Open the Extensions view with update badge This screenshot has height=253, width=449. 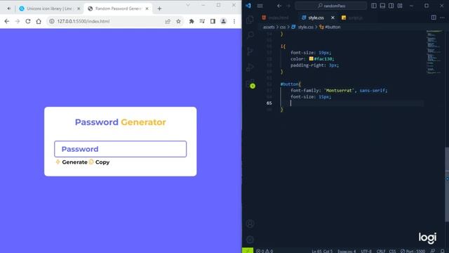(250, 84)
